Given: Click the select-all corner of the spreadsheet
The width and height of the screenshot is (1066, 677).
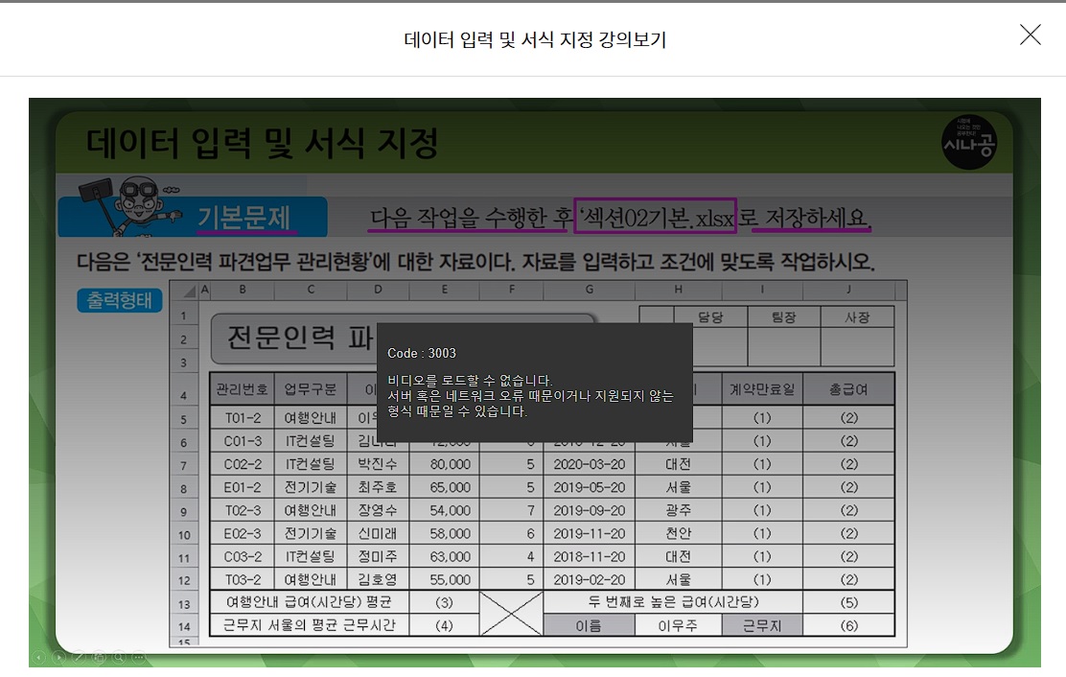Looking at the screenshot, I should (189, 291).
